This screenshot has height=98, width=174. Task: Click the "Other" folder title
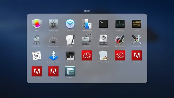(87, 11)
